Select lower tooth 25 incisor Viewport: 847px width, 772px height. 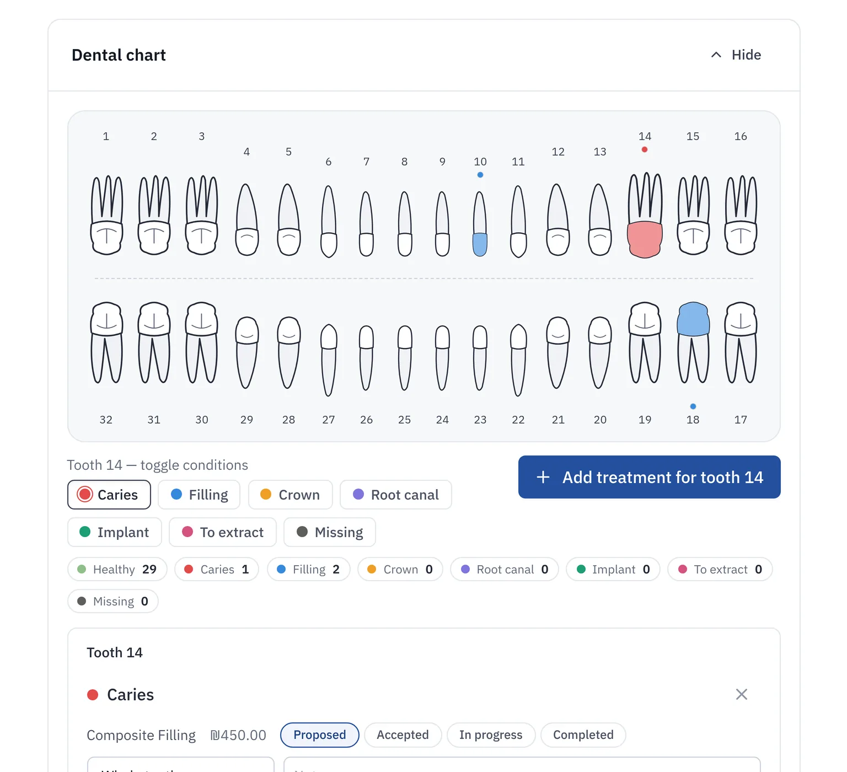[x=405, y=358]
